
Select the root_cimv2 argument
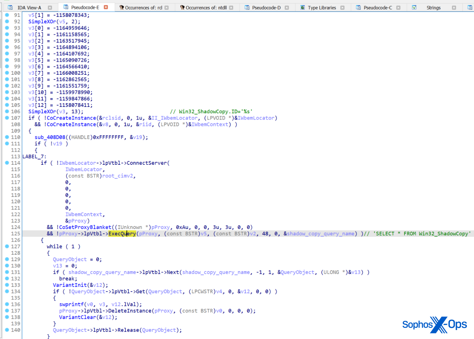[118, 176]
